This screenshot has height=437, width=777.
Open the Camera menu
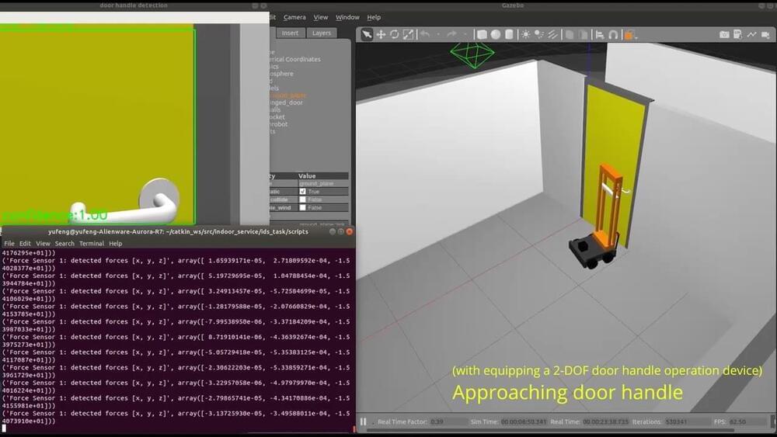tap(294, 17)
